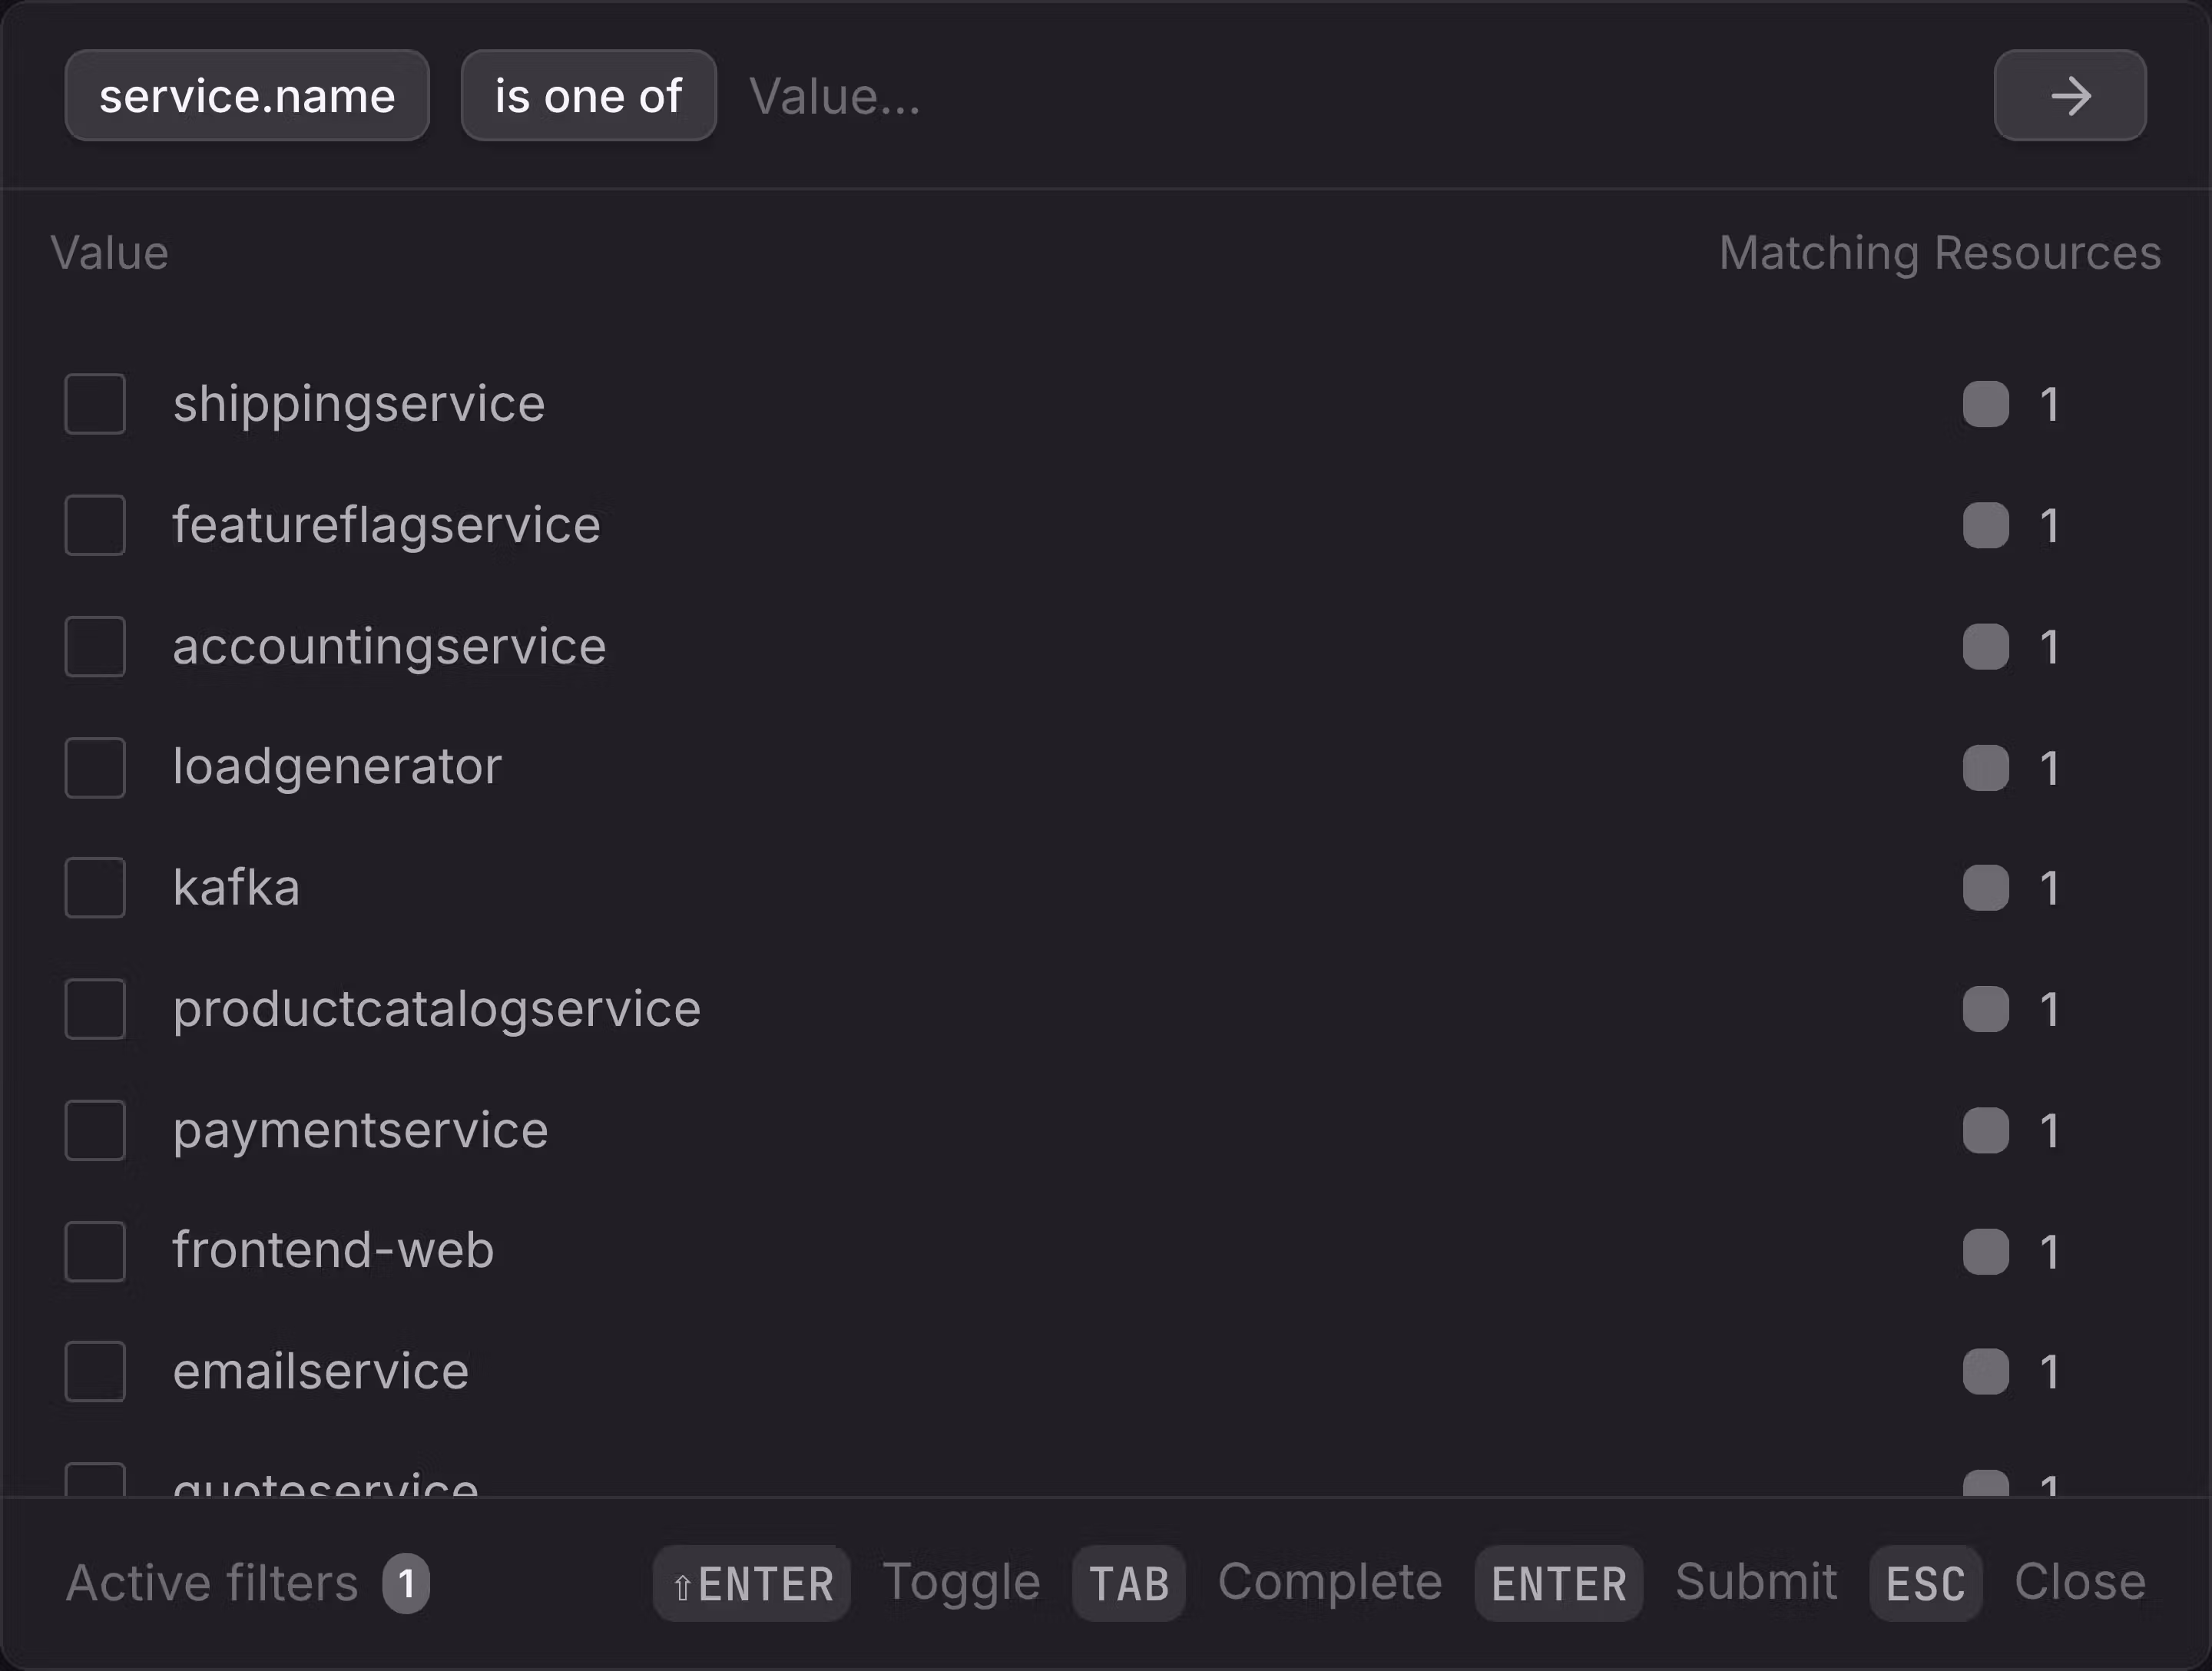The image size is (2212, 1671).
Task: Click the resource icon in the frontend-web row
Action: tap(1985, 1251)
